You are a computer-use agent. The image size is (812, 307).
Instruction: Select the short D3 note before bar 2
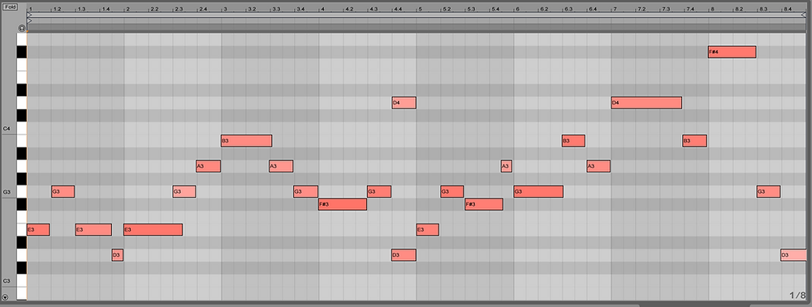118,255
